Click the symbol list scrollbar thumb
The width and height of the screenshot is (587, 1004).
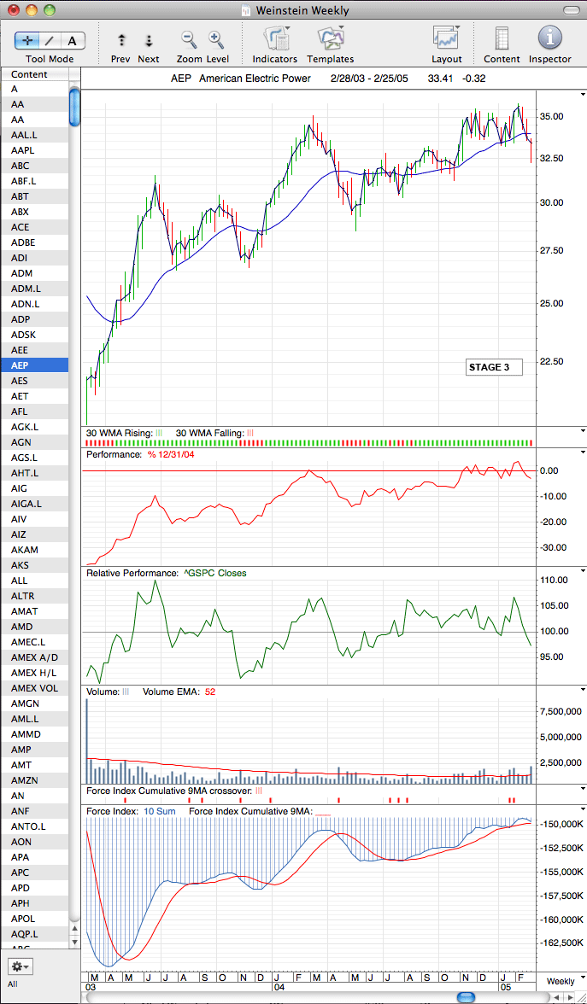74,107
